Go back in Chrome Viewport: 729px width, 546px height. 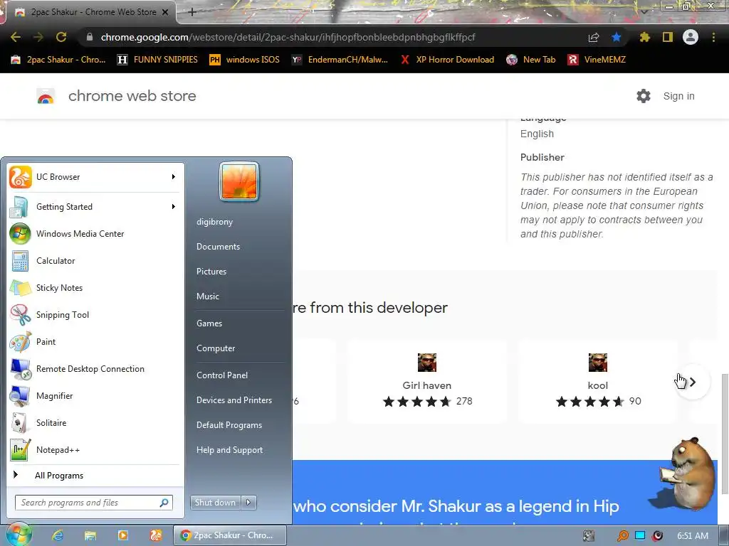[x=16, y=37]
